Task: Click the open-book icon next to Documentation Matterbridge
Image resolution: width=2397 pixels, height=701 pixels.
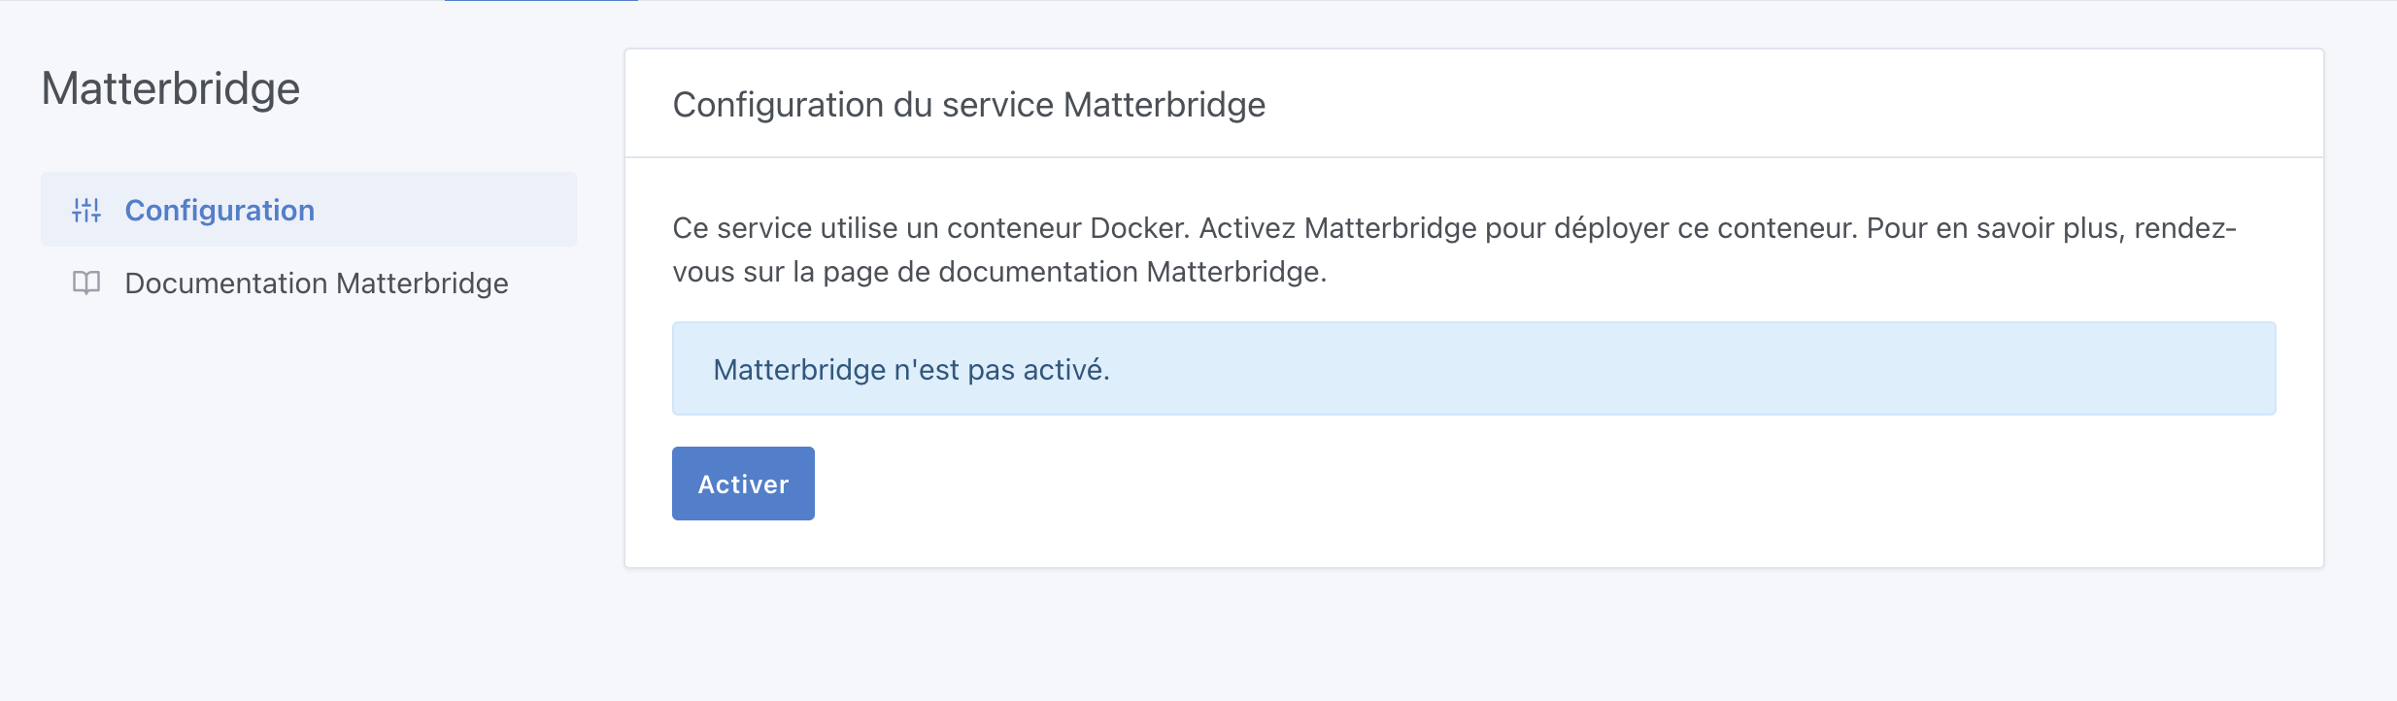Action: click(87, 284)
